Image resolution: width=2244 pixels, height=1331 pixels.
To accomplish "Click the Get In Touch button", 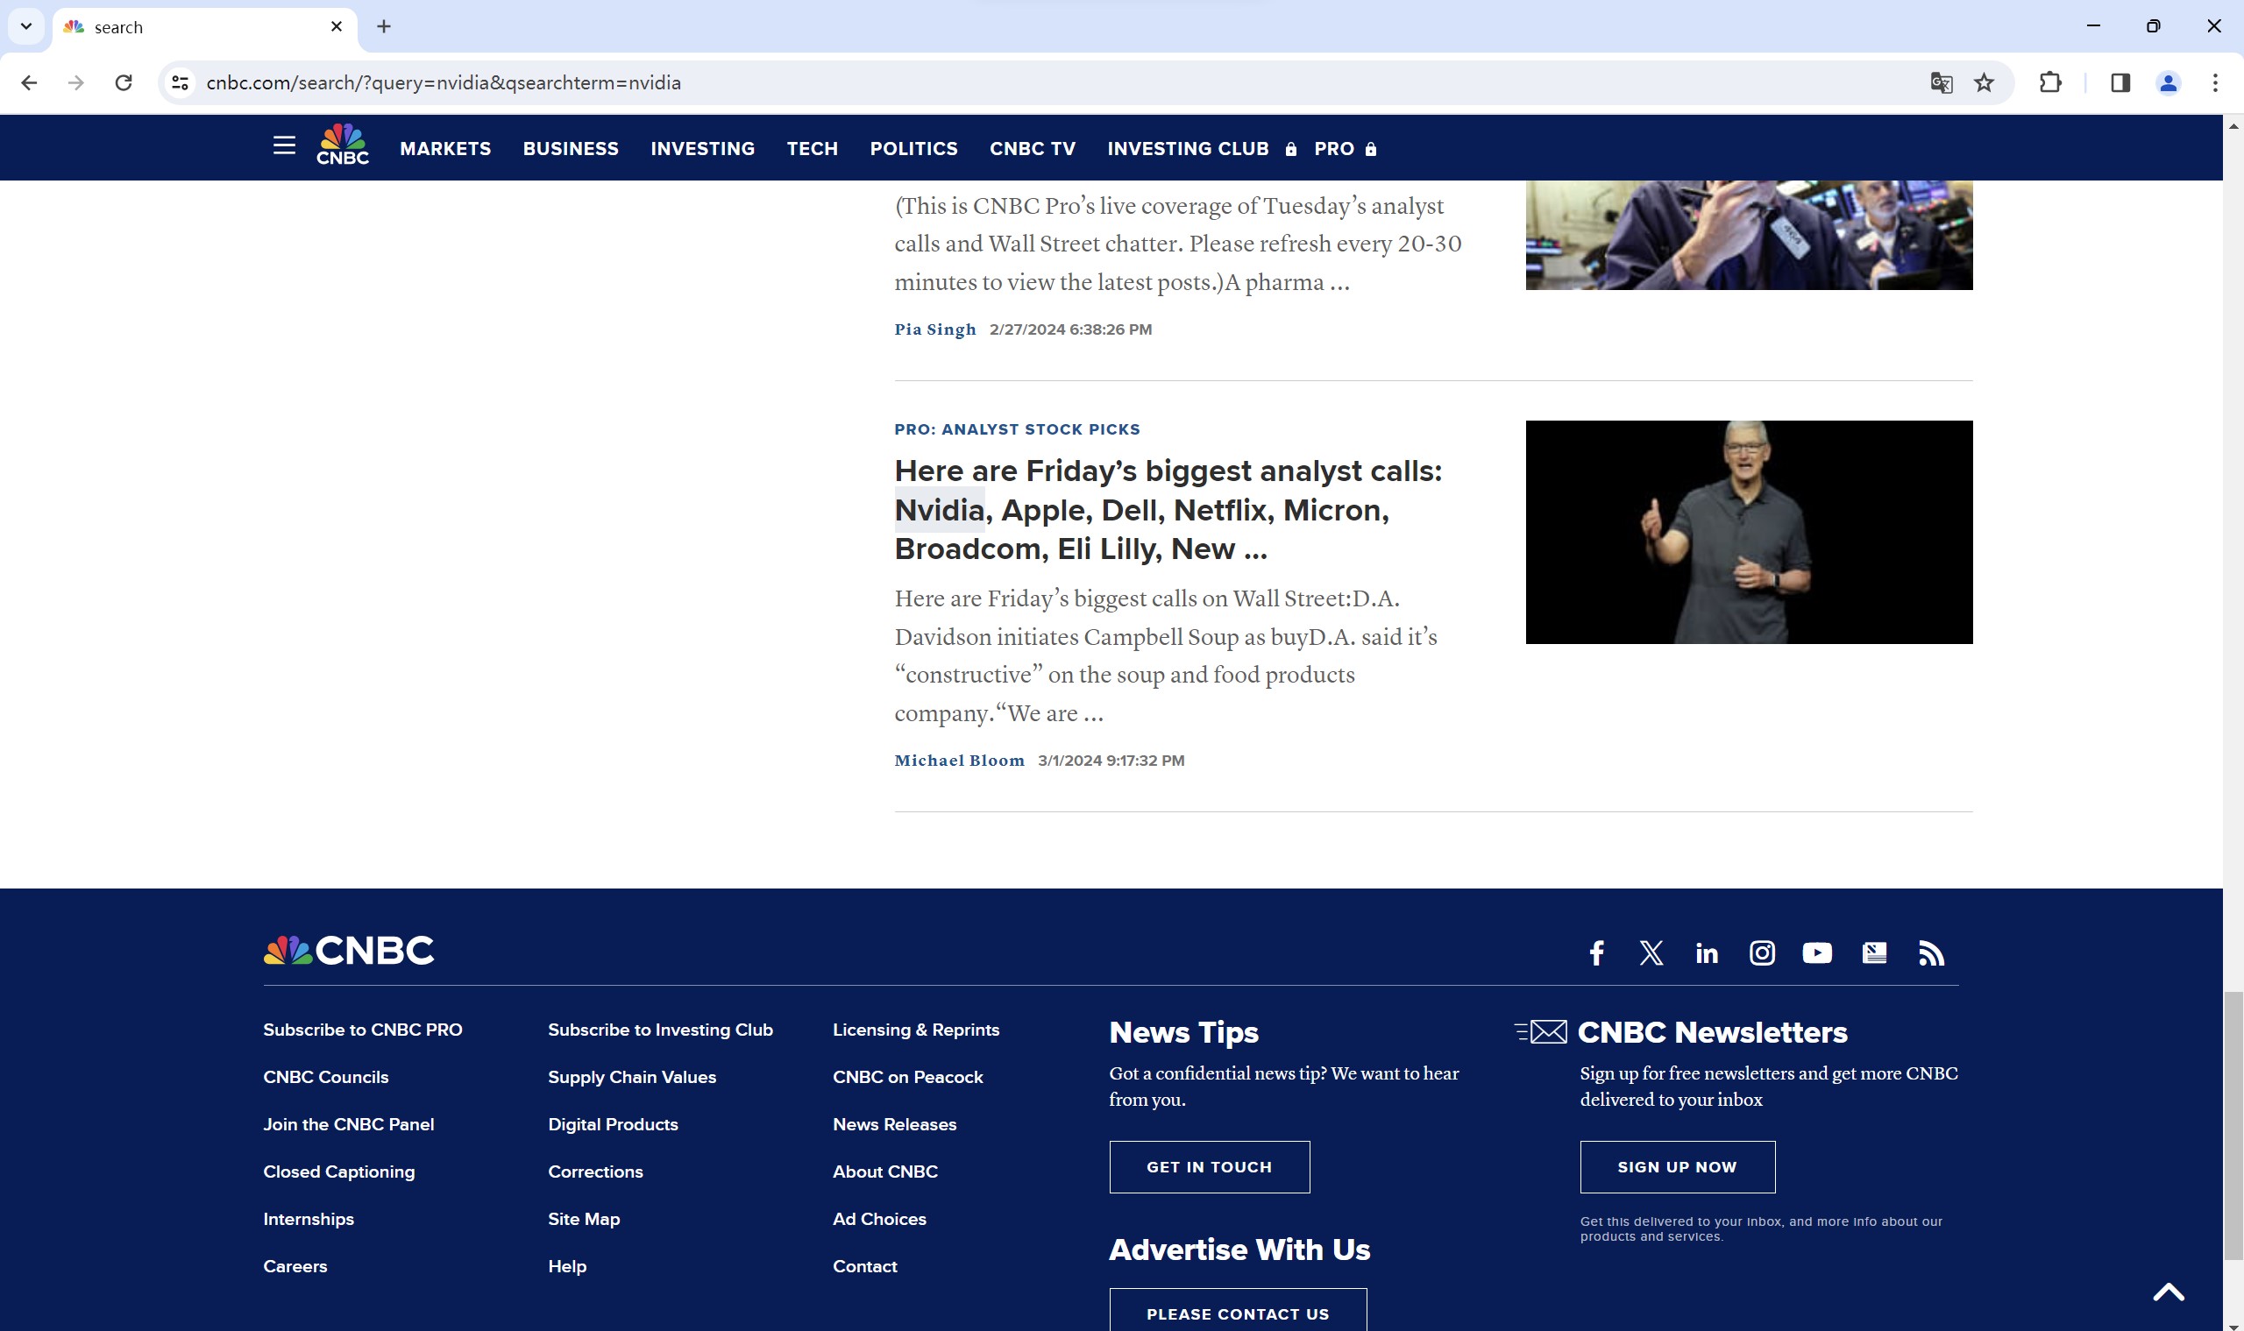I will click(x=1209, y=1167).
